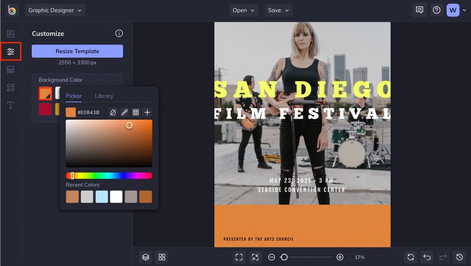
Task: Select the first tan recent color
Action: (72, 197)
